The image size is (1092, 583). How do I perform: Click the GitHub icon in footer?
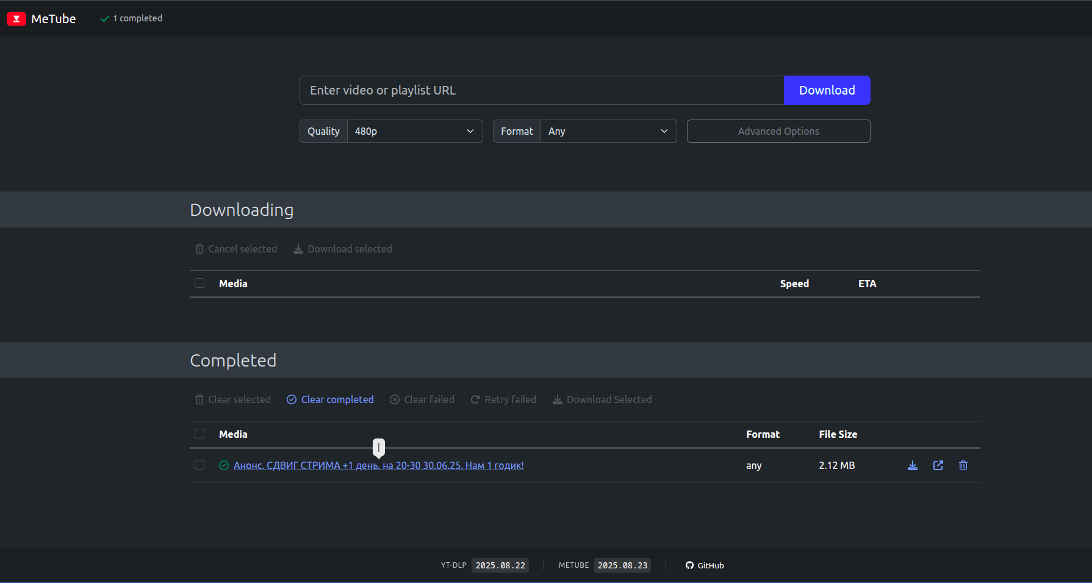coord(689,565)
